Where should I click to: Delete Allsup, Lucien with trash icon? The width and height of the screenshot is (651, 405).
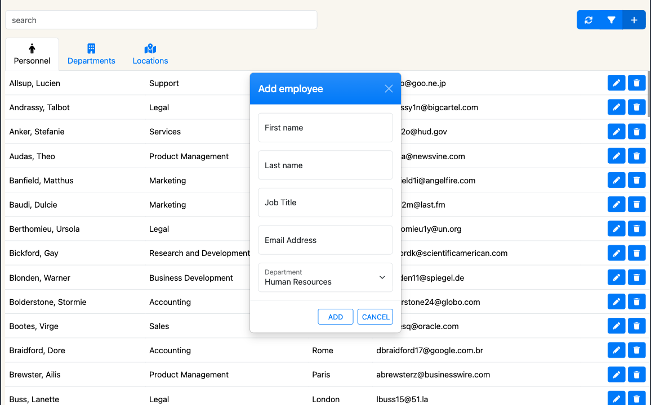tap(636, 83)
